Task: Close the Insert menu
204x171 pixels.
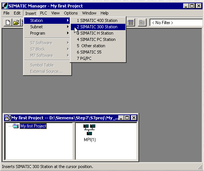Action: coord(30,13)
